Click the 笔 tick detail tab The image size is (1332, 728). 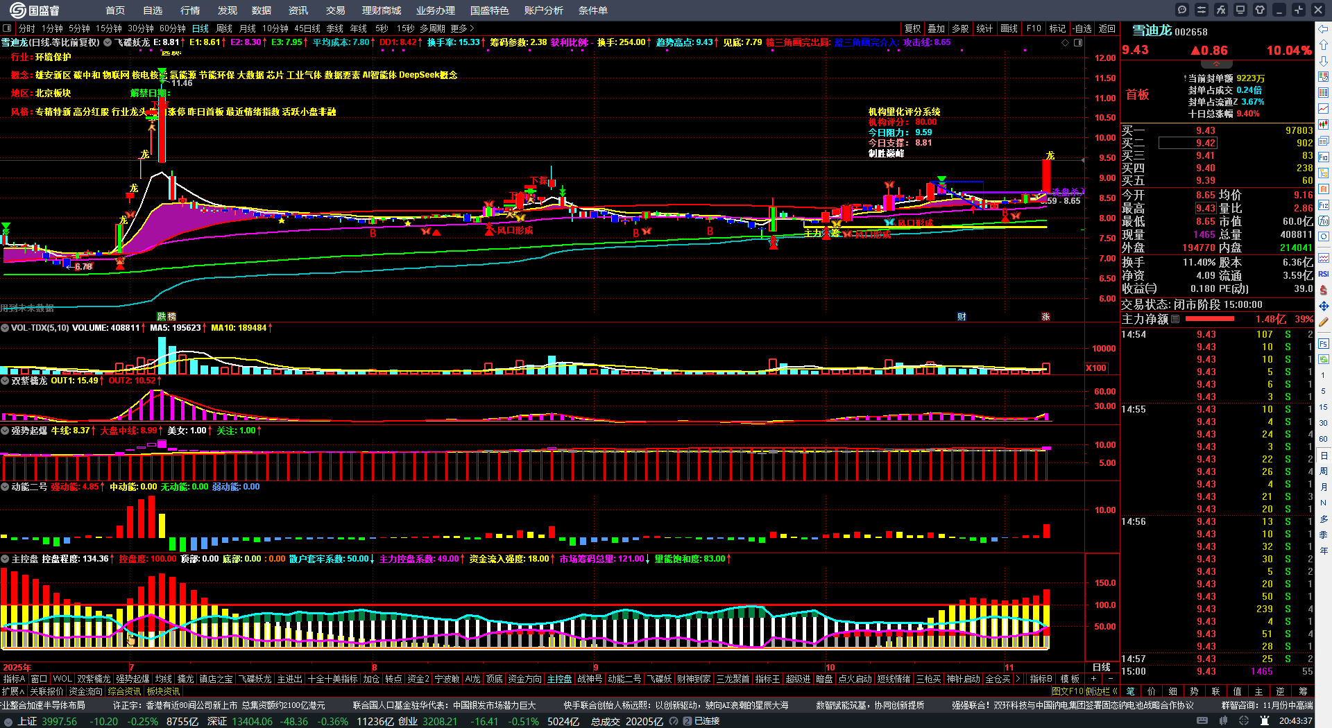(x=1131, y=691)
